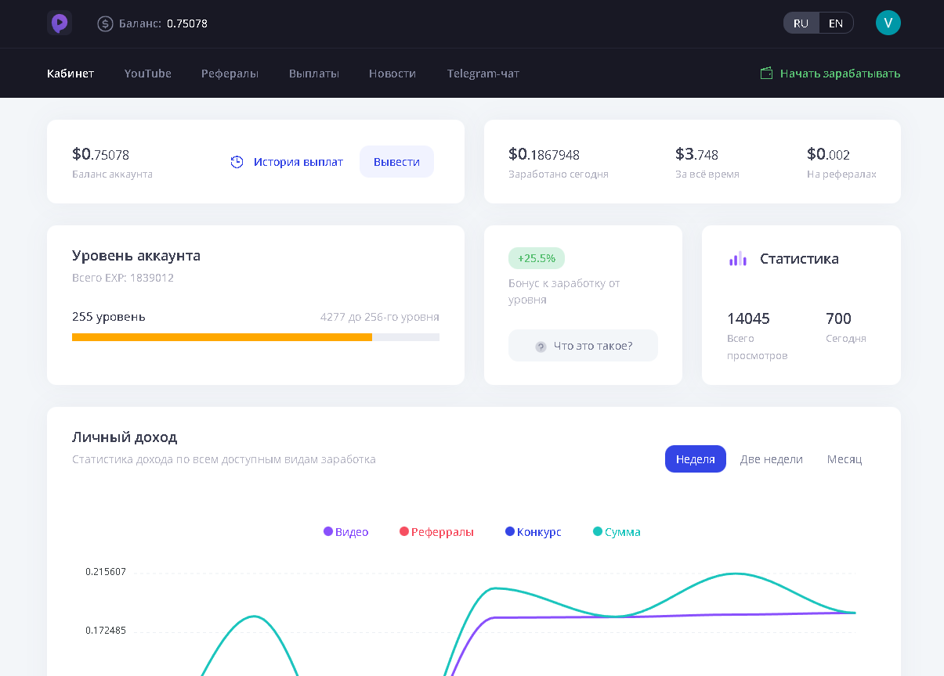Viewport: 944px width, 676px height.
Task: Click the 0.172485 chart axis label
Action: [106, 631]
